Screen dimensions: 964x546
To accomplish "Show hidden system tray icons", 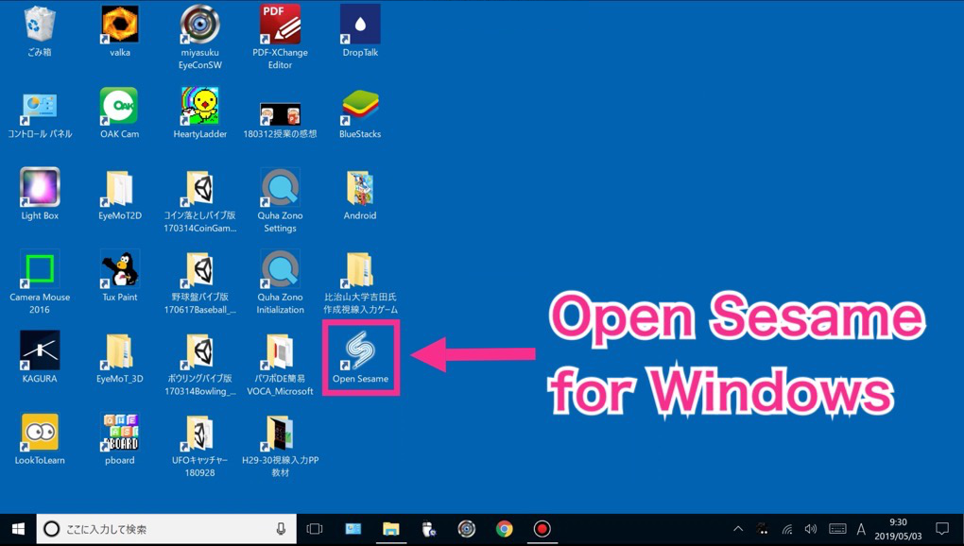I will click(738, 529).
